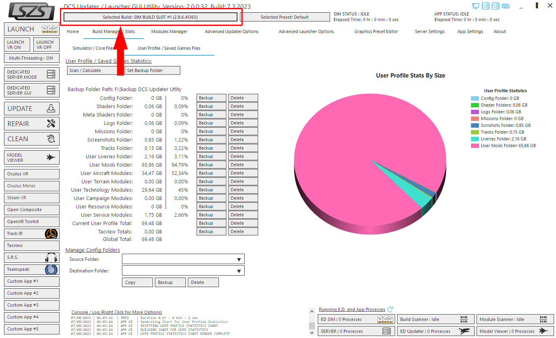The height and width of the screenshot is (338, 556).
Task: Start the REPAIR tool
Action: pyautogui.click(x=32, y=124)
